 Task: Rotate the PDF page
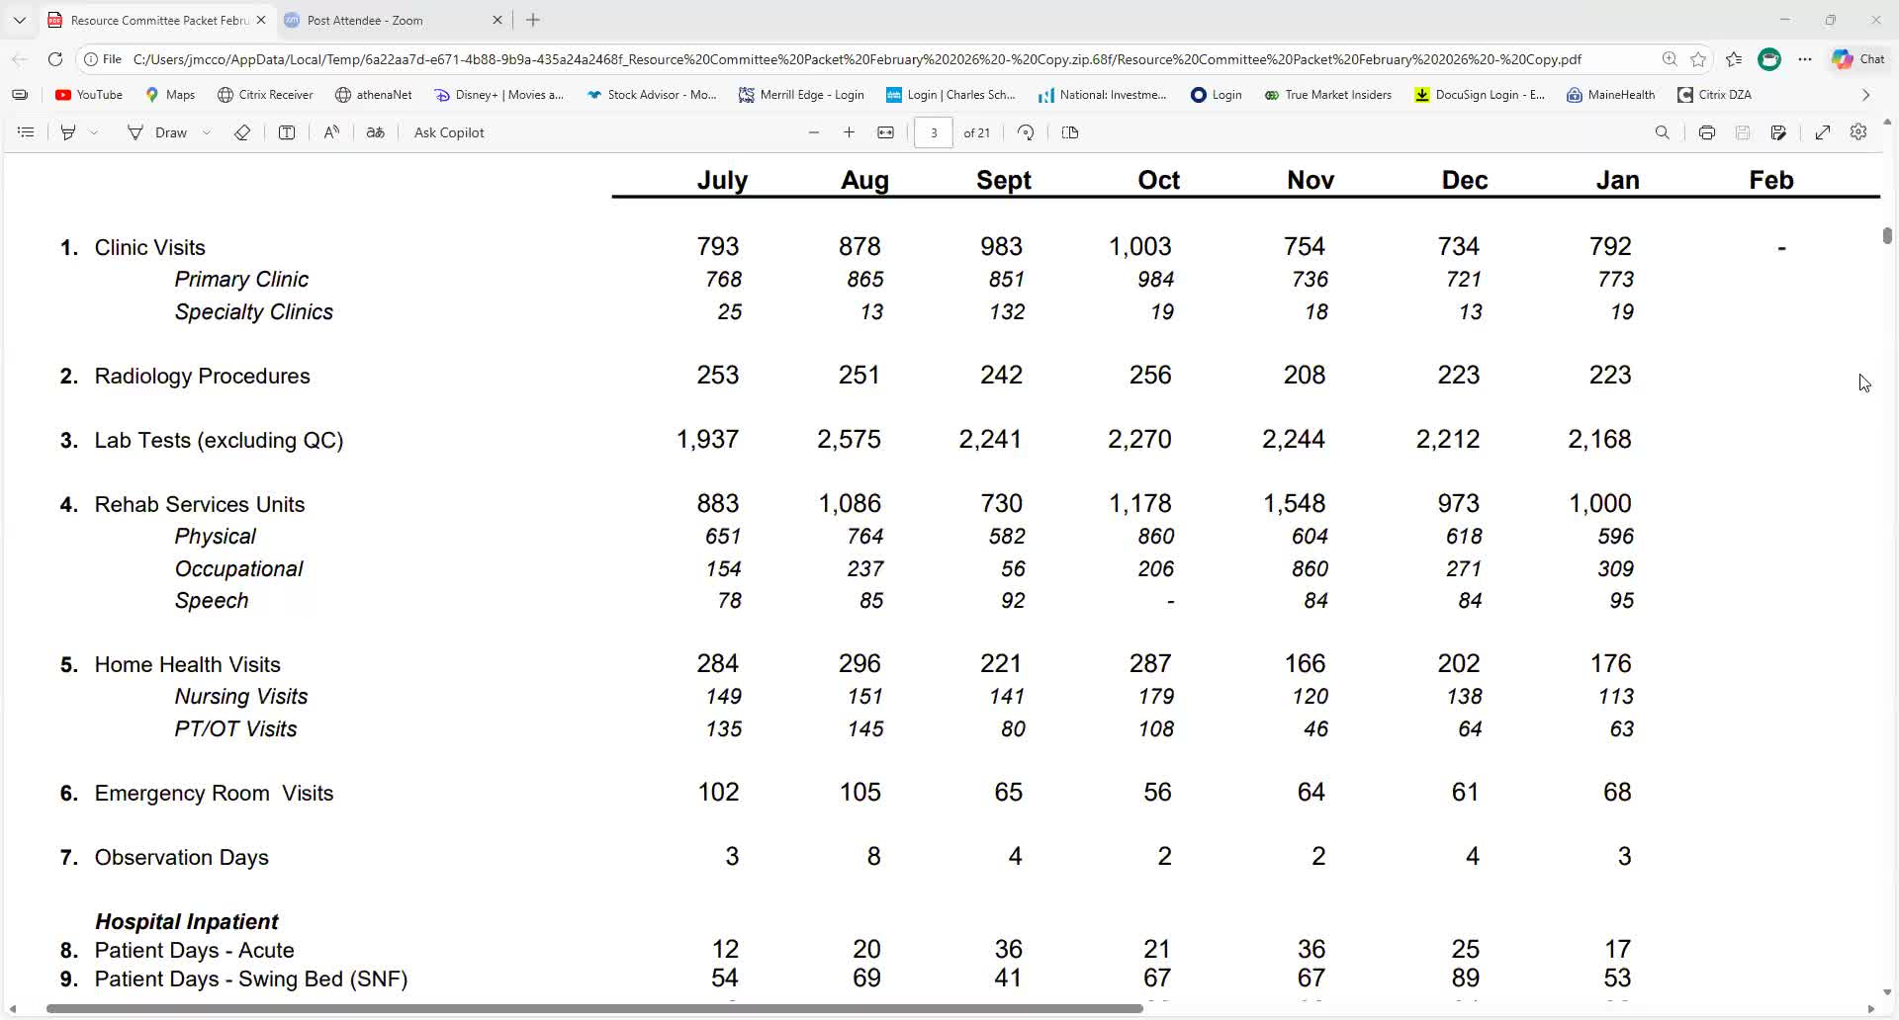click(x=1026, y=132)
